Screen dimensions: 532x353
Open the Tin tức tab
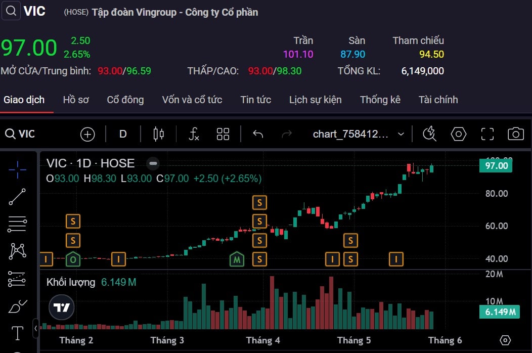(x=256, y=100)
